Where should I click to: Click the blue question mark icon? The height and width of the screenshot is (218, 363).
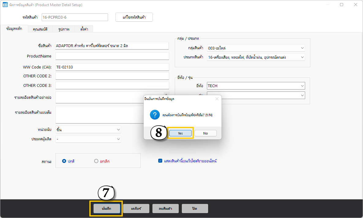point(154,115)
